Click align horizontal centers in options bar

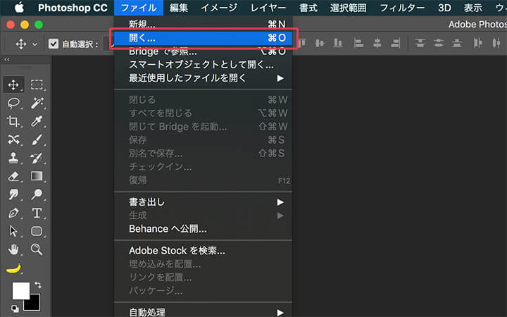tap(377, 43)
